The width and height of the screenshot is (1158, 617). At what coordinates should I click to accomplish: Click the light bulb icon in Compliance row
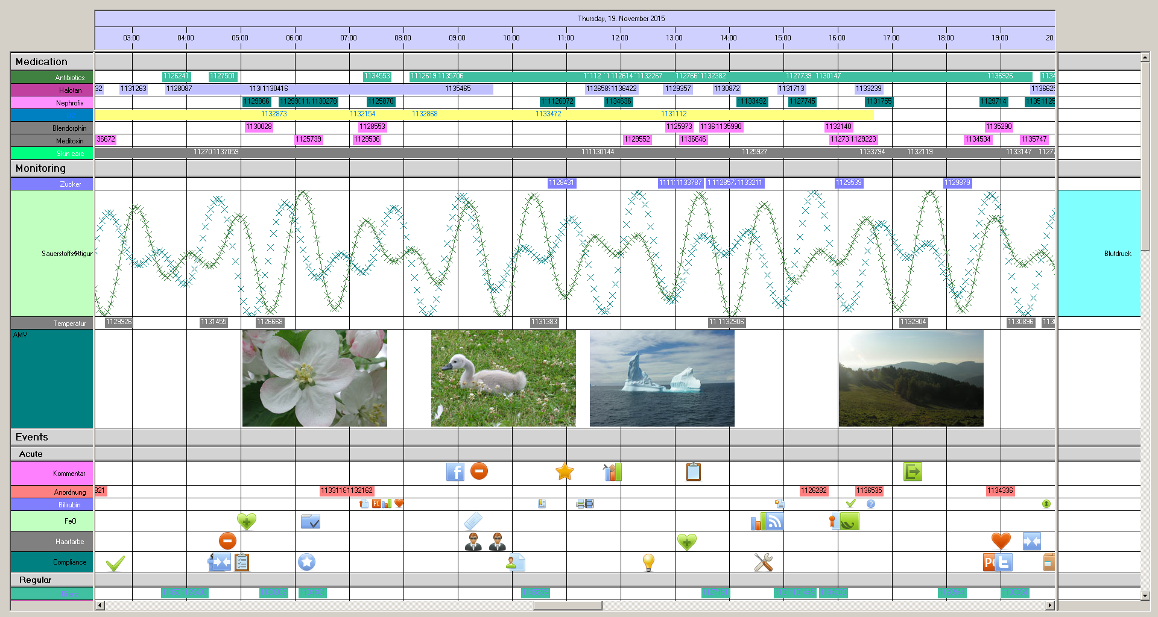coord(648,562)
